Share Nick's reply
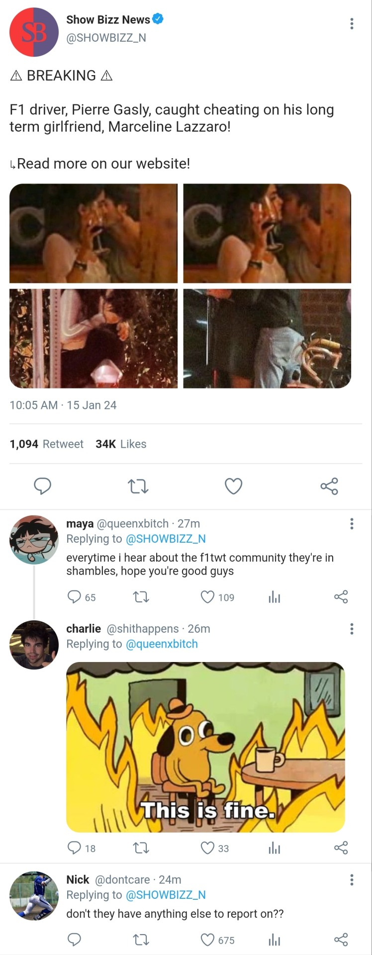Screen dimensions: 372x955 pos(341,940)
